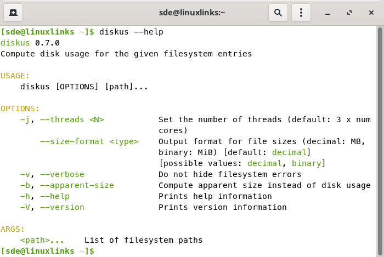Open the three-dot terminal menu
This screenshot has height=257, width=384.
point(301,12)
